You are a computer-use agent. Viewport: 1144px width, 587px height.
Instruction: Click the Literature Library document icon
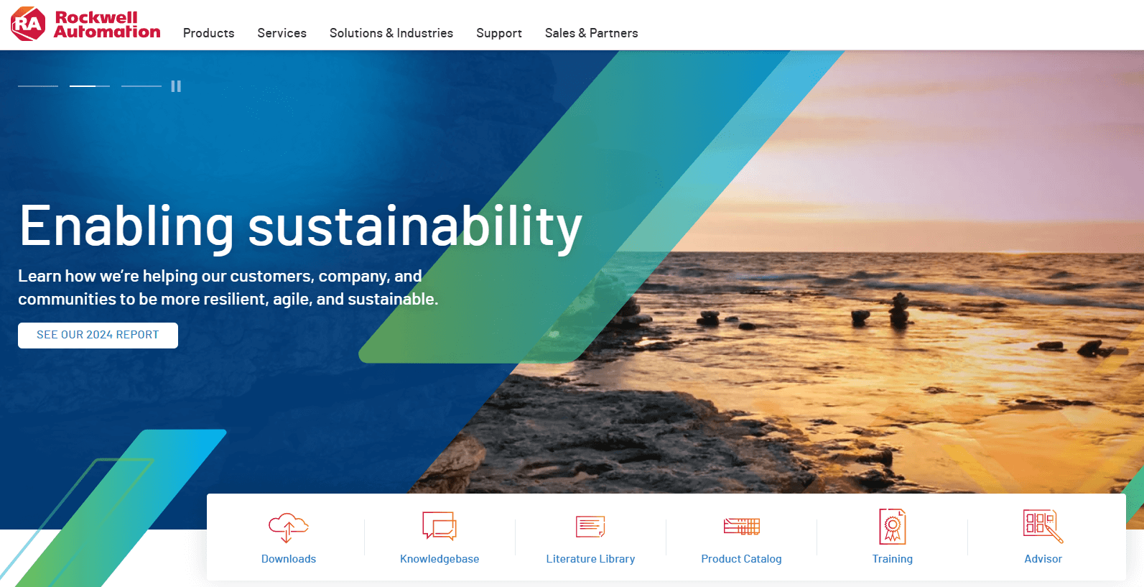[x=590, y=527]
